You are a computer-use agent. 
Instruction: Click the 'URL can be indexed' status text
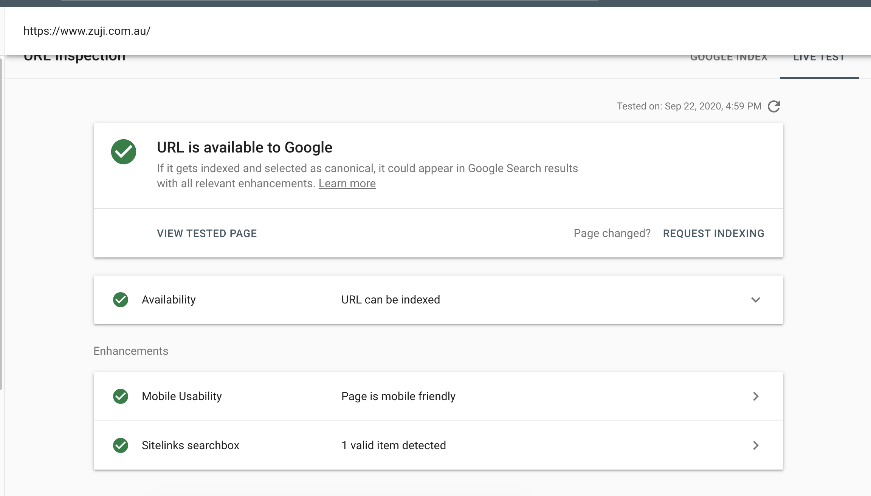[391, 300]
